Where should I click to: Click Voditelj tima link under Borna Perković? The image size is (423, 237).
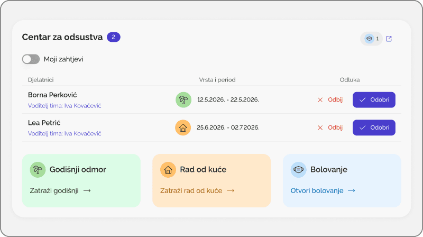[65, 105]
